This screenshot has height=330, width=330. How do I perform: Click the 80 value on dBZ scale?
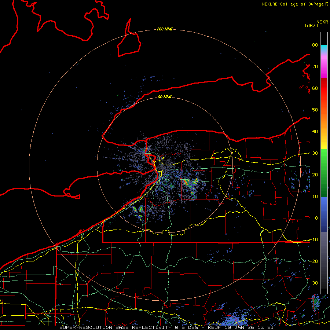point(315,45)
